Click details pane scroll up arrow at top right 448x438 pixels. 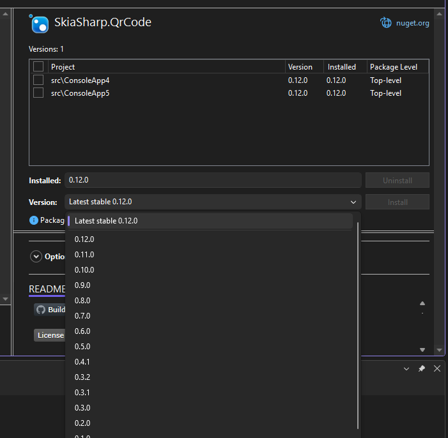pyautogui.click(x=440, y=13)
